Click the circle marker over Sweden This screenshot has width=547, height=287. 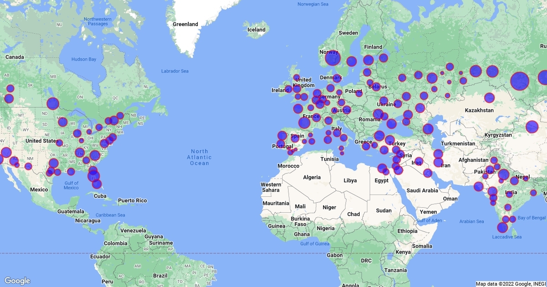coord(351,61)
